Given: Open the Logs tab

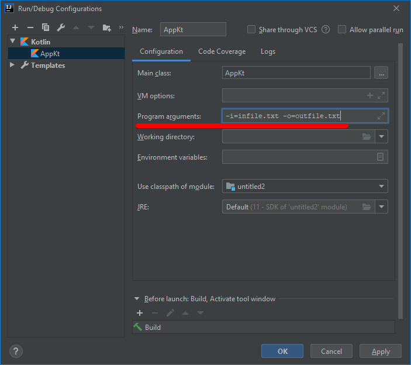Looking at the screenshot, I should [x=268, y=51].
